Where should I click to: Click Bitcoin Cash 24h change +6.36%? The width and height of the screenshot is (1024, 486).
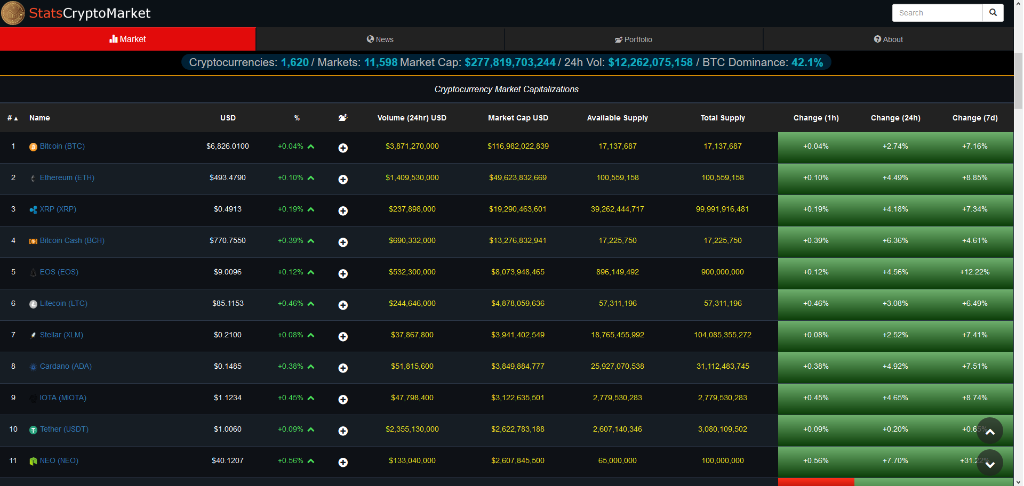pos(895,240)
